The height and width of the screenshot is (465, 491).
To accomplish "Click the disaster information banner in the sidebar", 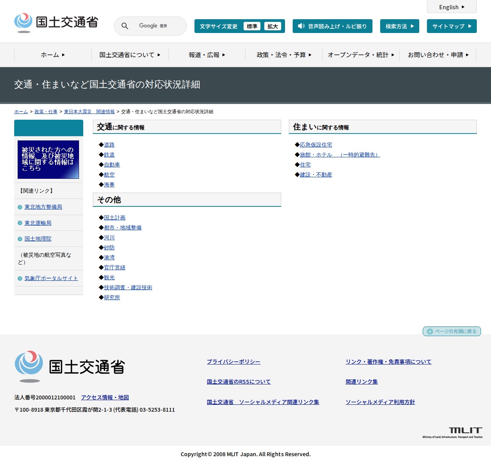I will [48, 160].
